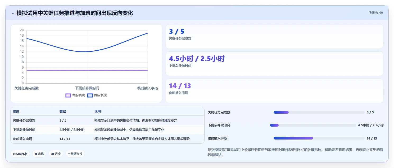Click the 模拟中外部需求基本持平 description cell

pos(142,139)
